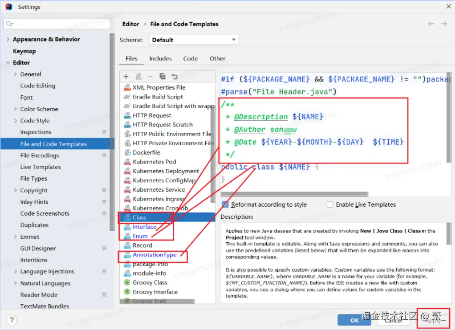Expand the General settings node
Screen dimensions: 455x330
pyautogui.click(x=16, y=74)
